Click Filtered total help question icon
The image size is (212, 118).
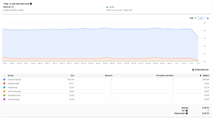tap(186, 113)
